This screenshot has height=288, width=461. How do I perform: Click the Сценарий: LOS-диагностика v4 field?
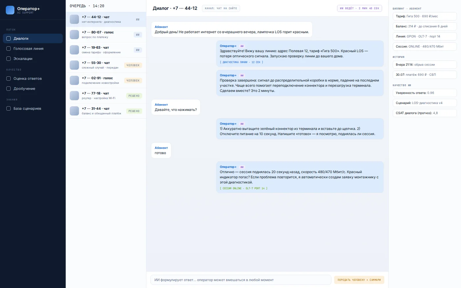click(x=425, y=103)
